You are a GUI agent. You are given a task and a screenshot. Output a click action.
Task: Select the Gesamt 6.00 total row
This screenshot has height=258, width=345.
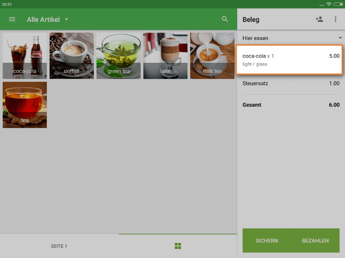(x=291, y=105)
